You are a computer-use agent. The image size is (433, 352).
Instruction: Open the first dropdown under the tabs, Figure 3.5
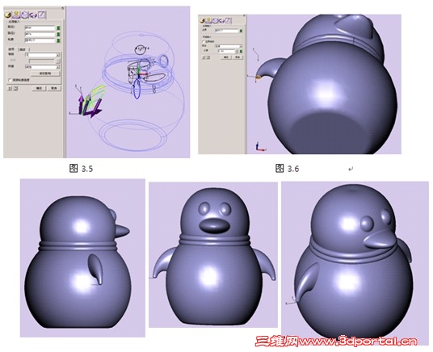(x=42, y=55)
